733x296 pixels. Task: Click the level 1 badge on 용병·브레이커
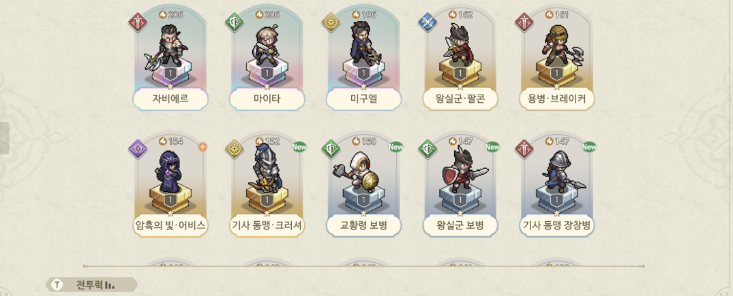coord(557,73)
